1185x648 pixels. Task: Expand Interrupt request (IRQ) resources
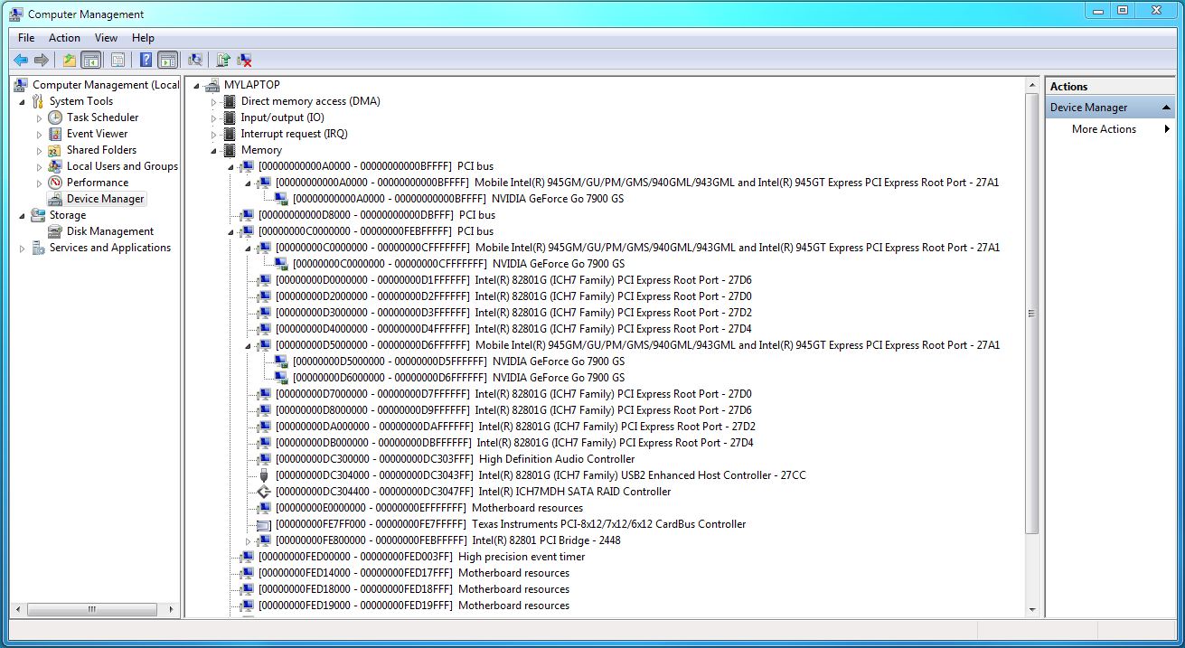[214, 134]
